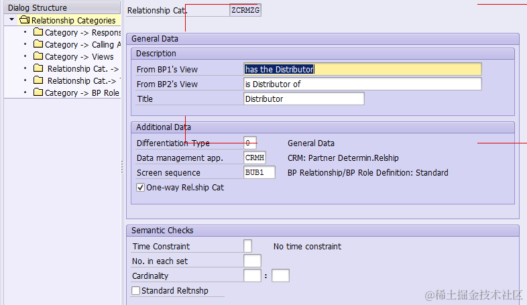Click folder icon beside Category -> BP Role

(x=38, y=93)
